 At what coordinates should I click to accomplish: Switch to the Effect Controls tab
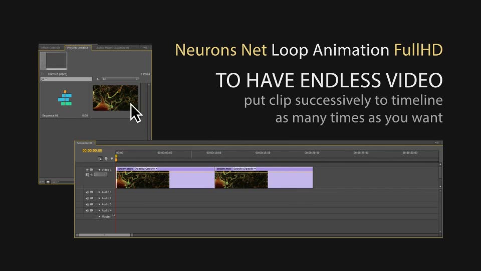pos(51,48)
